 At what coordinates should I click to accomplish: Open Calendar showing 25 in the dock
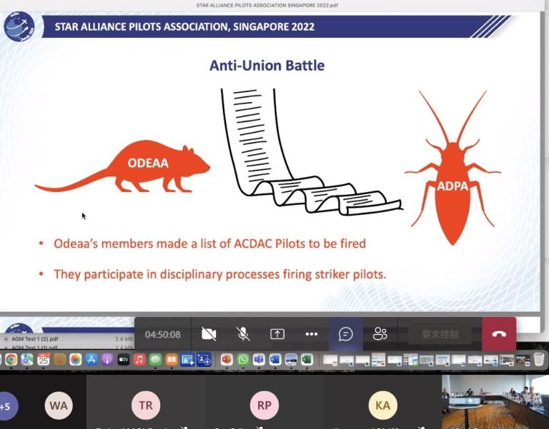point(44,360)
